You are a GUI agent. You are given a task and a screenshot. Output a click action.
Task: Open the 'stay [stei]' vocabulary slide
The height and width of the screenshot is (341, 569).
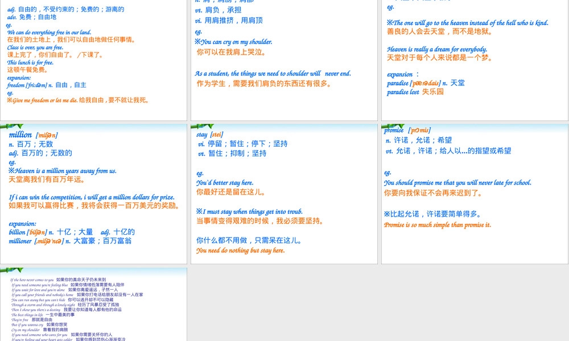click(284, 194)
